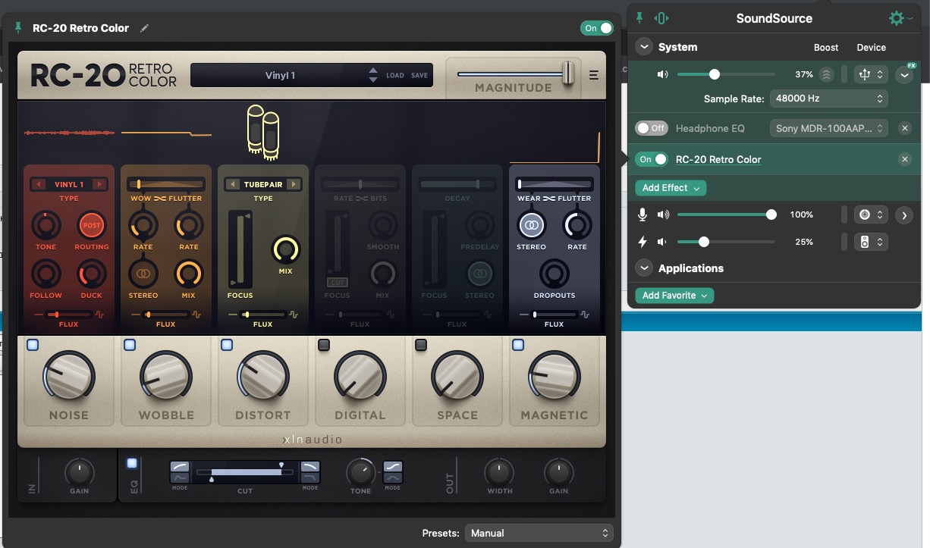
Task: Select previous noise type arrow left of VINYL 1
Action: (39, 184)
